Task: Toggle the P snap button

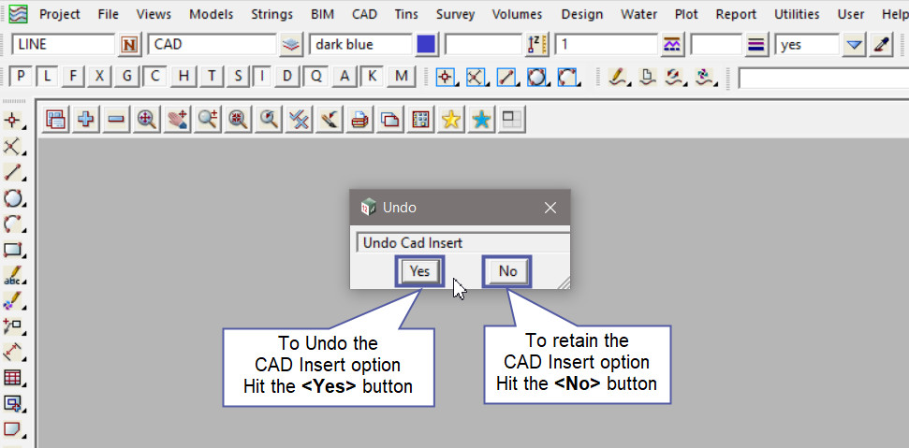Action: click(x=22, y=77)
